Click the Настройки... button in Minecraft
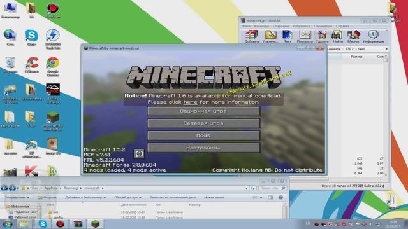Viewport: 408px width, 229px height. pyautogui.click(x=203, y=148)
